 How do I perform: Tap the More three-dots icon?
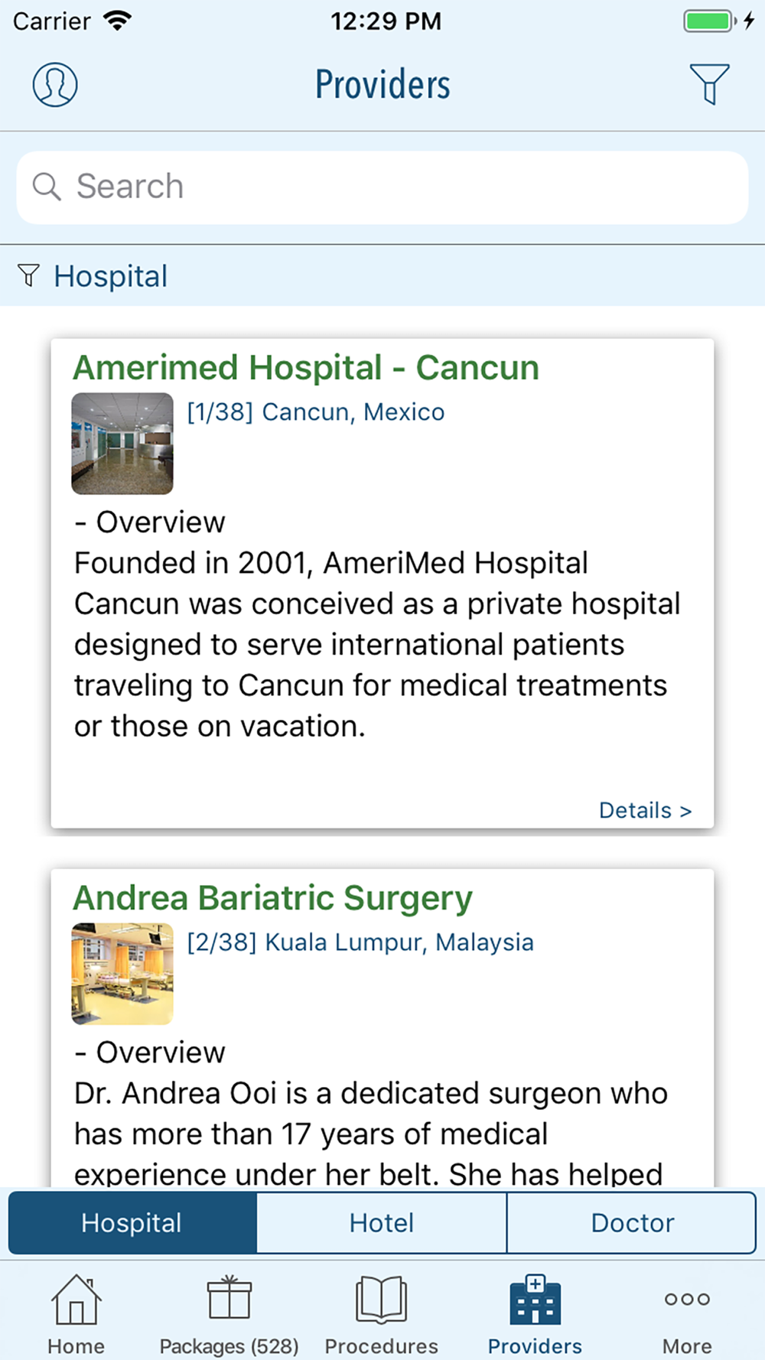tap(687, 1299)
